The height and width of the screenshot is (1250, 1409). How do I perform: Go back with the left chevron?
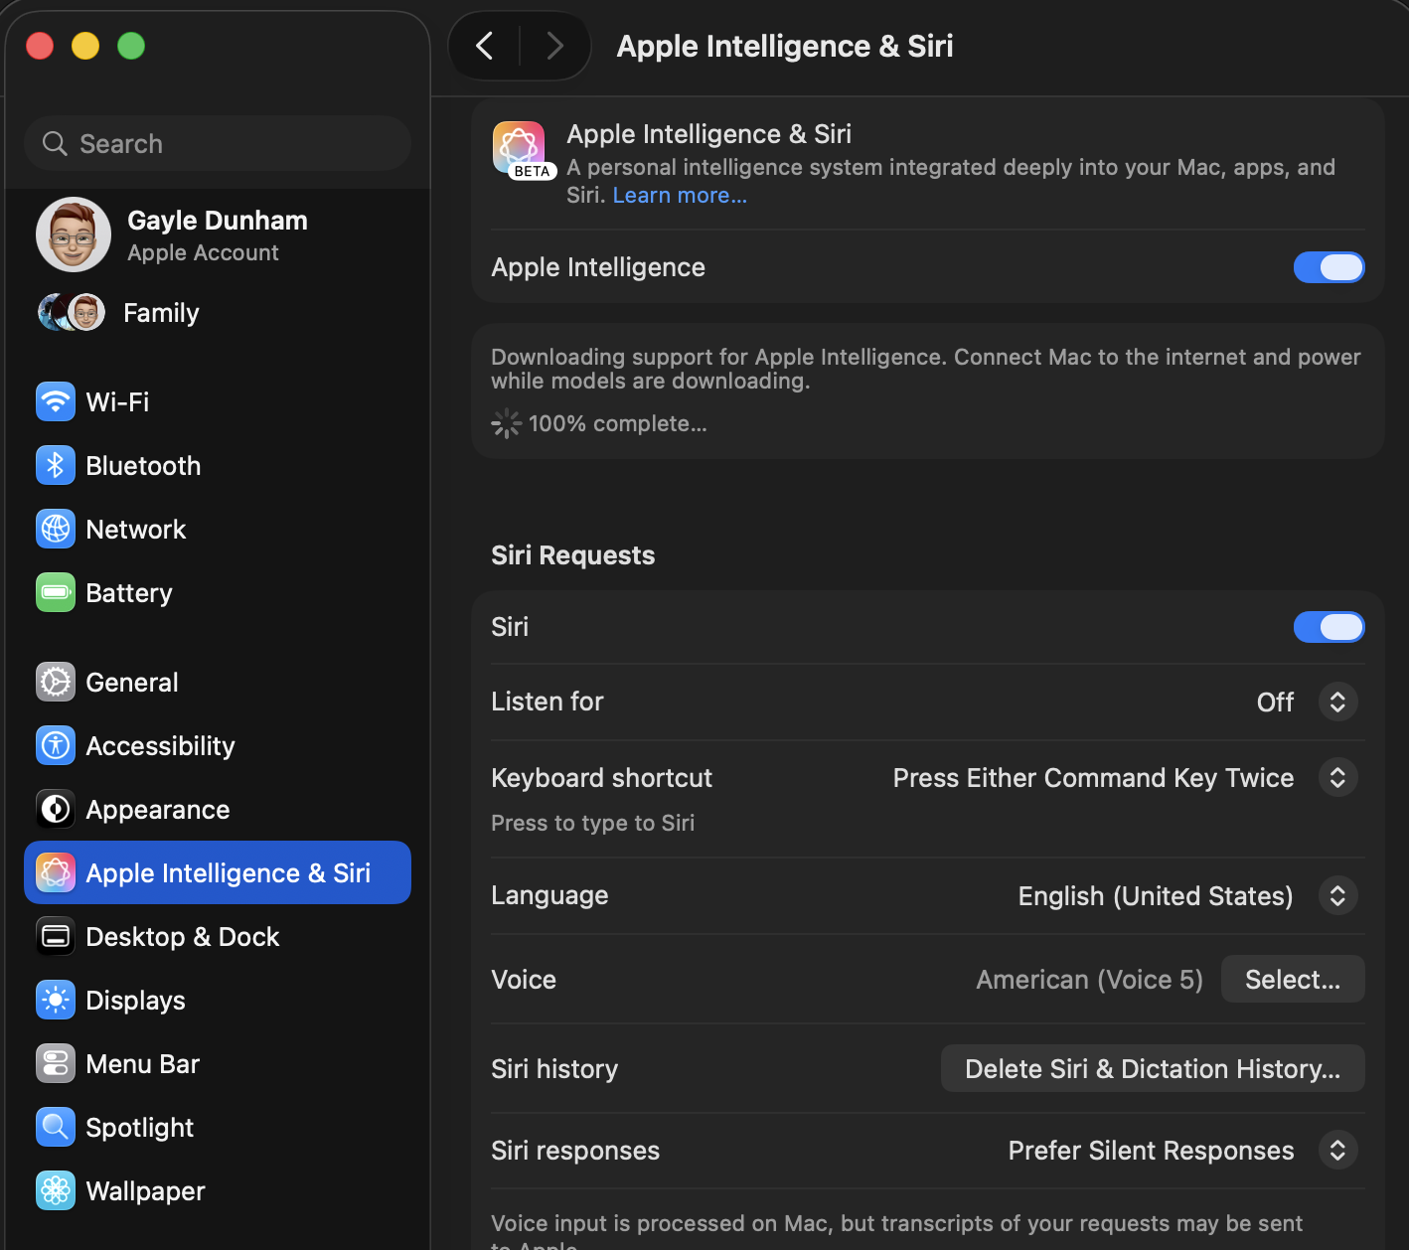point(485,46)
